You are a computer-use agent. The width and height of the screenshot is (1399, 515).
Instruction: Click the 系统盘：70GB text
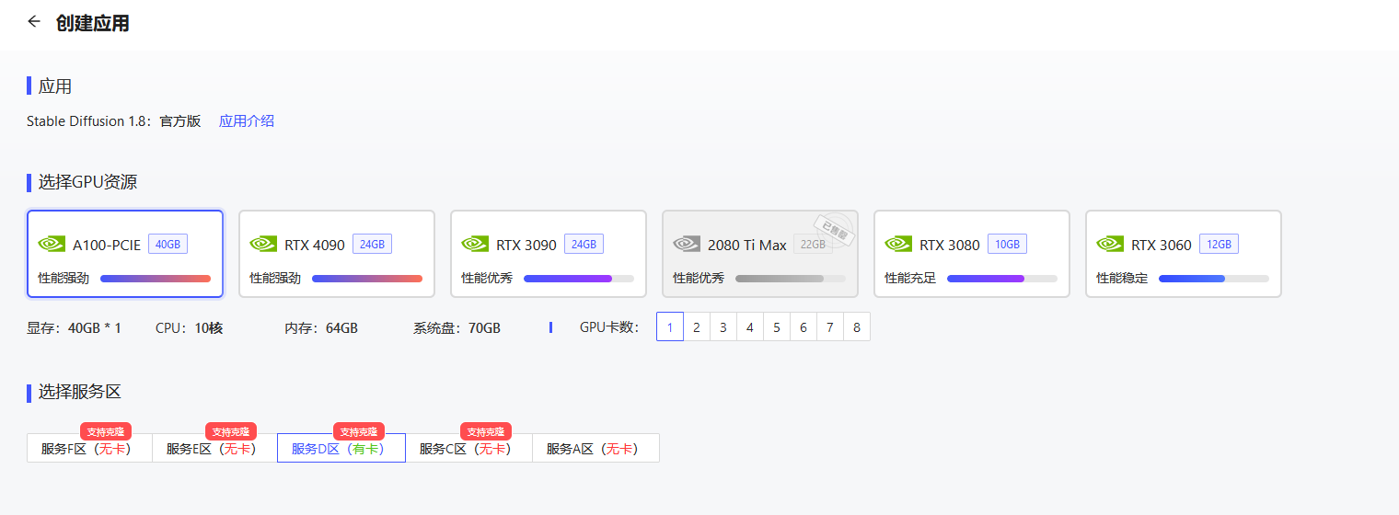point(457,327)
